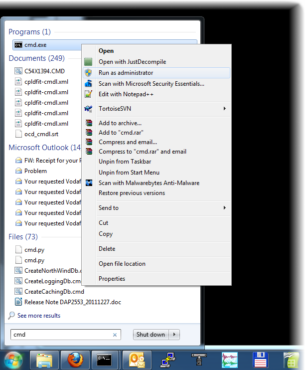Click the Notepad++ icon
This screenshot has width=305, height=370.
(x=88, y=94)
